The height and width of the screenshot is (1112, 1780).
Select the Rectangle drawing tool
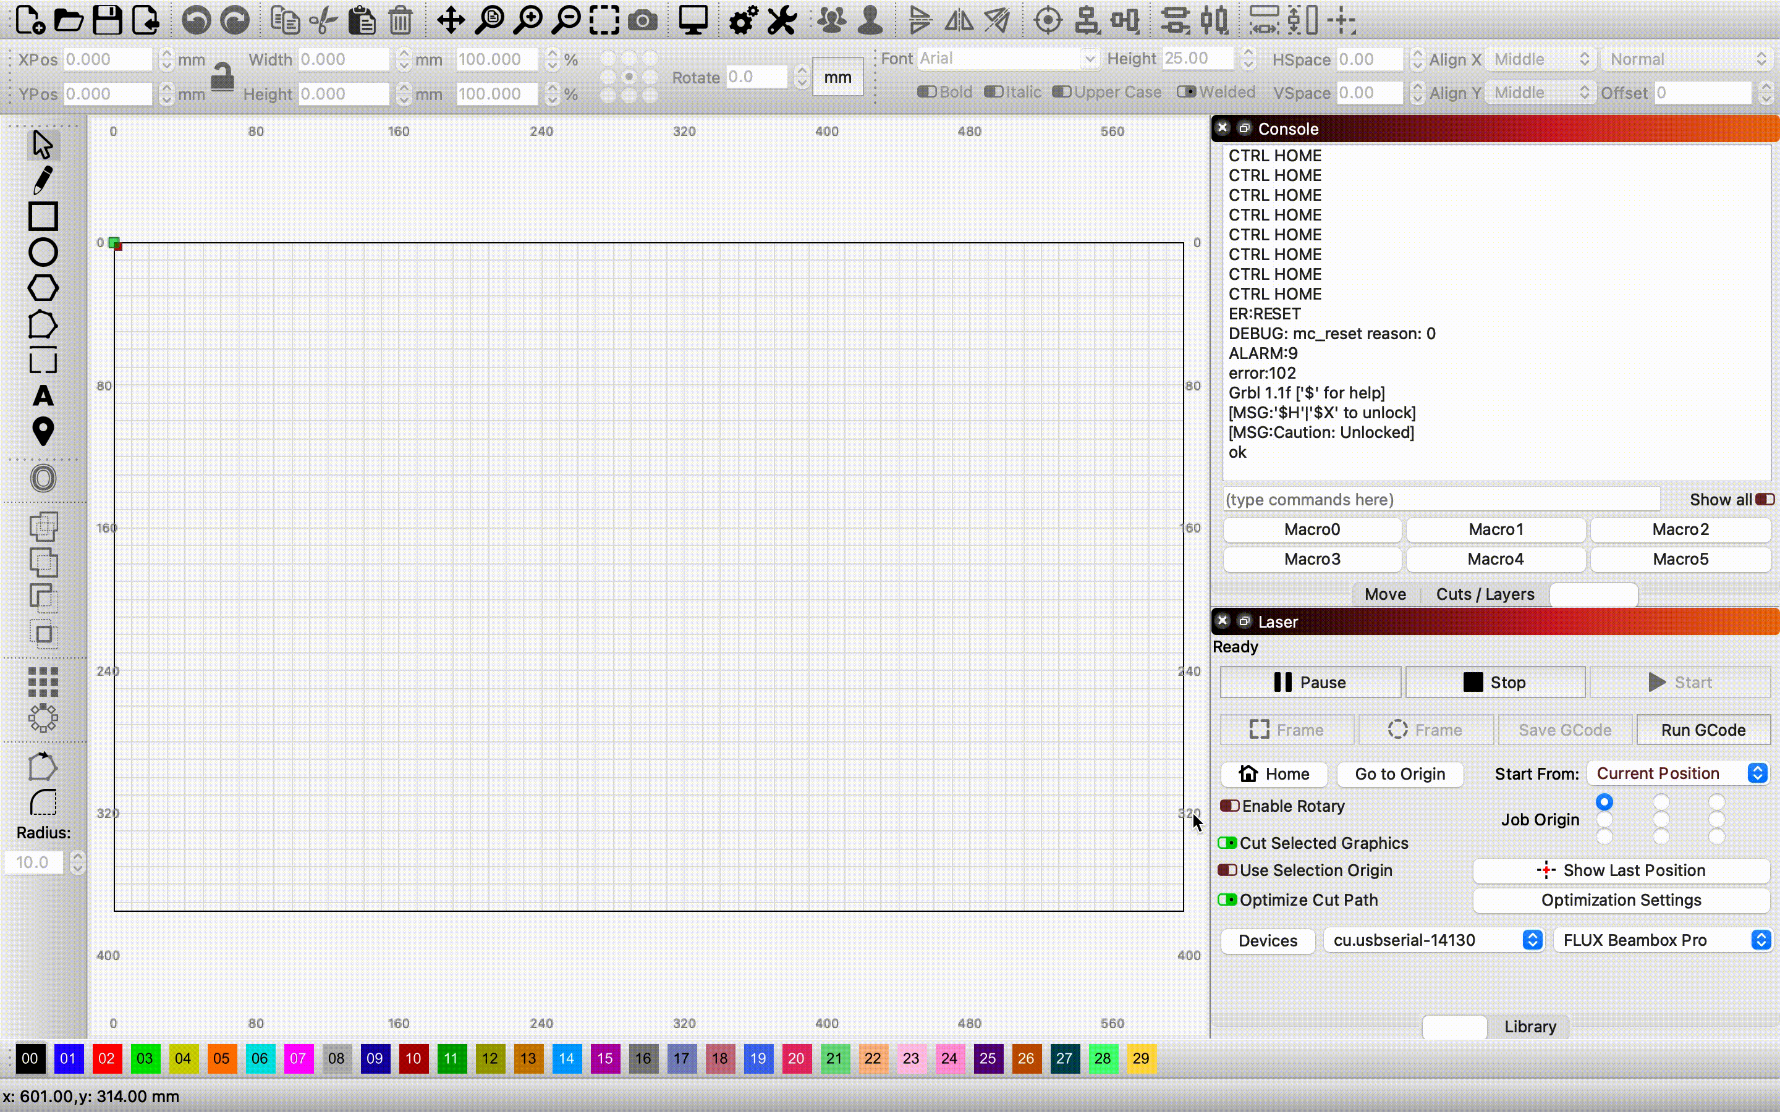coord(43,216)
